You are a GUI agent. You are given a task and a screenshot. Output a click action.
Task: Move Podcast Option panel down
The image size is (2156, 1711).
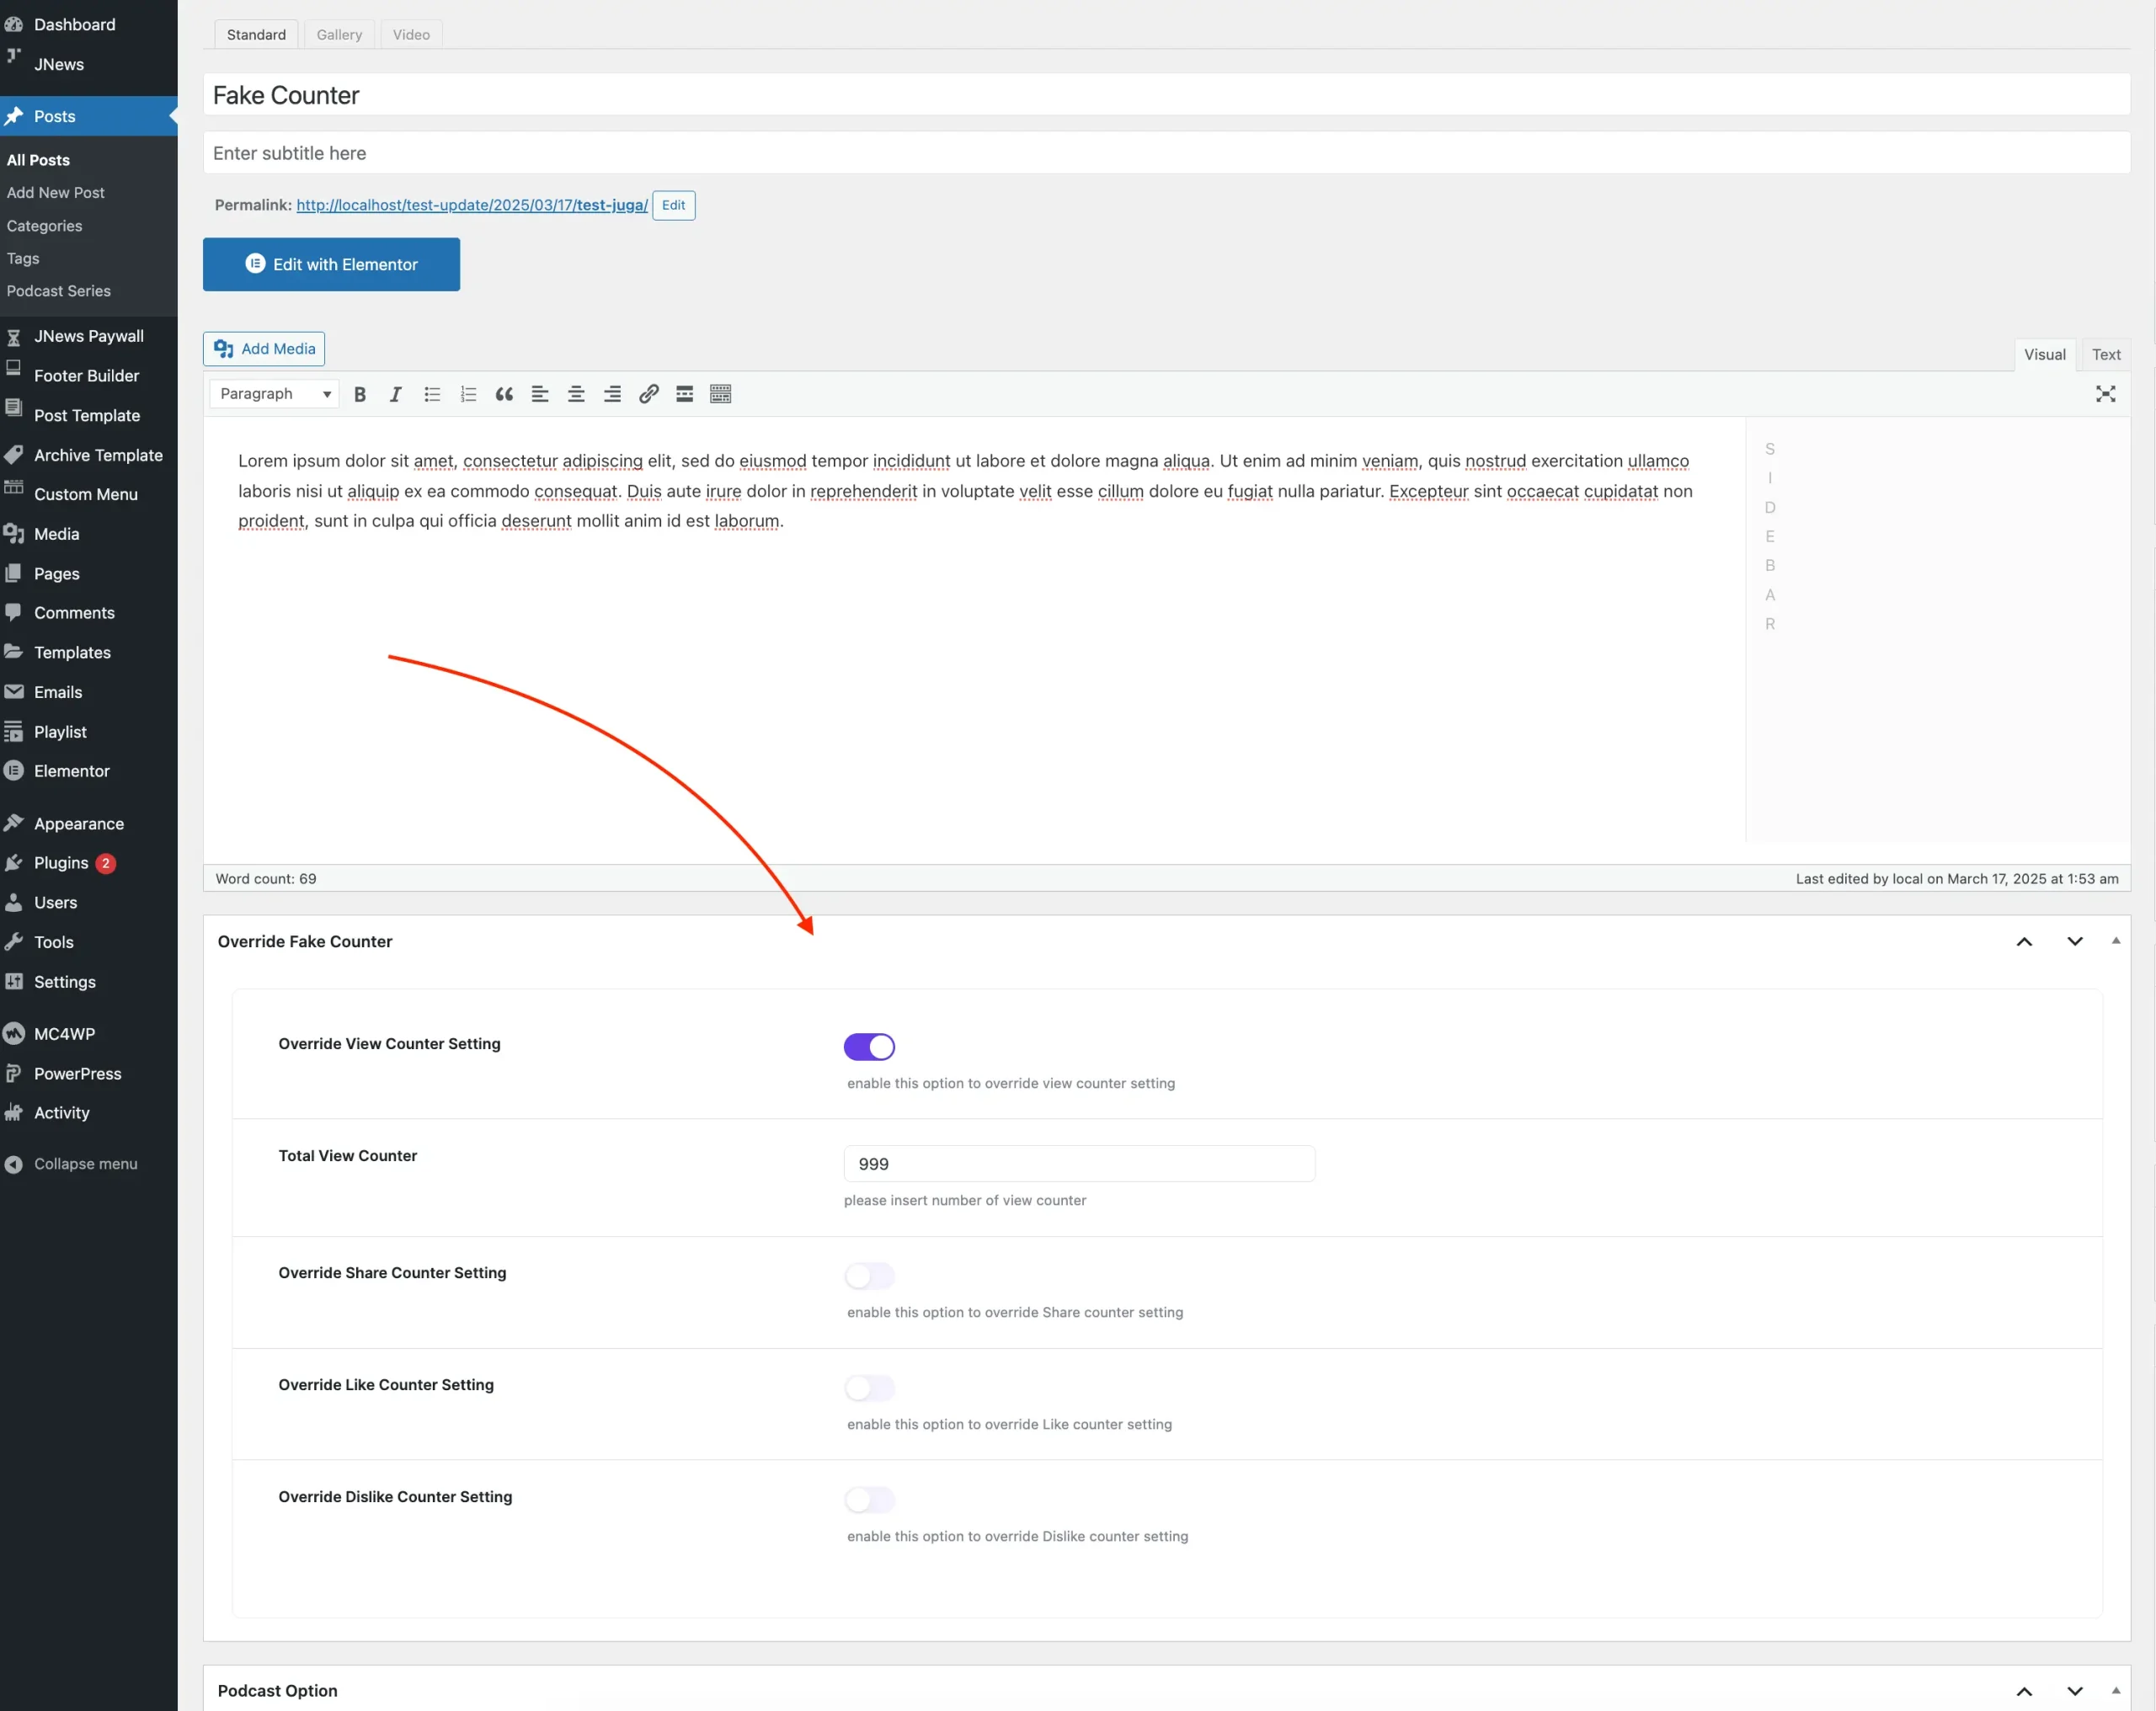click(2074, 1690)
